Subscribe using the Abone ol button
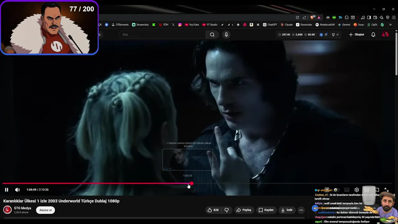The image size is (398, 224). 45,210
